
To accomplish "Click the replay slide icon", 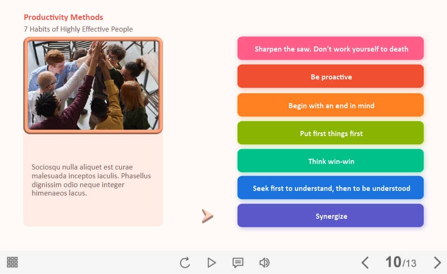I will 185,263.
